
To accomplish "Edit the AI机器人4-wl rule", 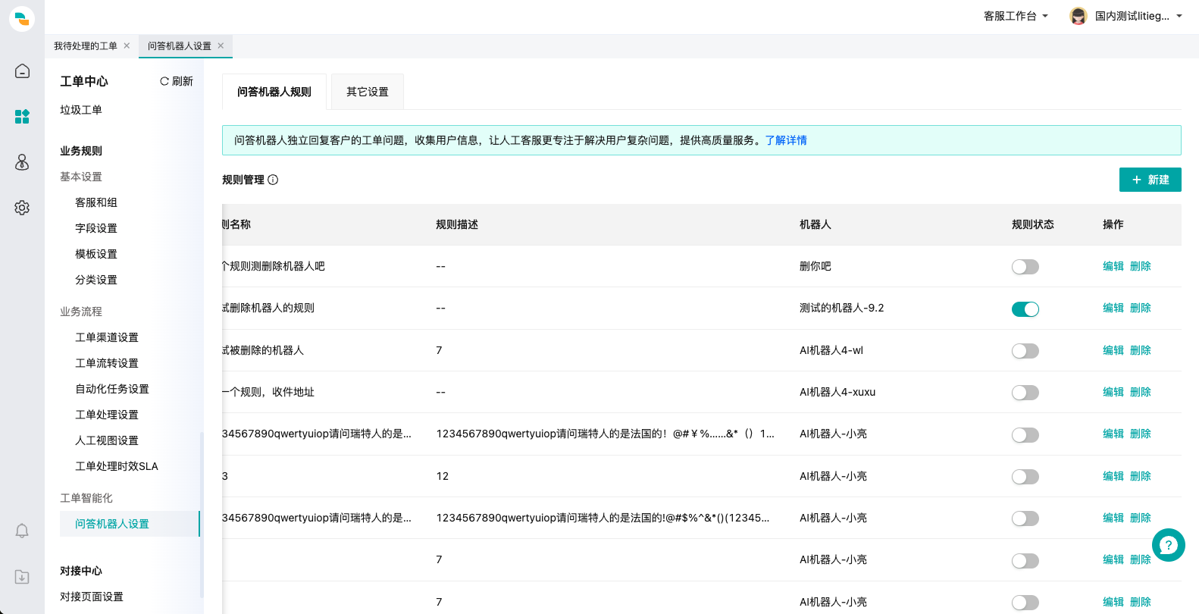I will tap(1113, 350).
